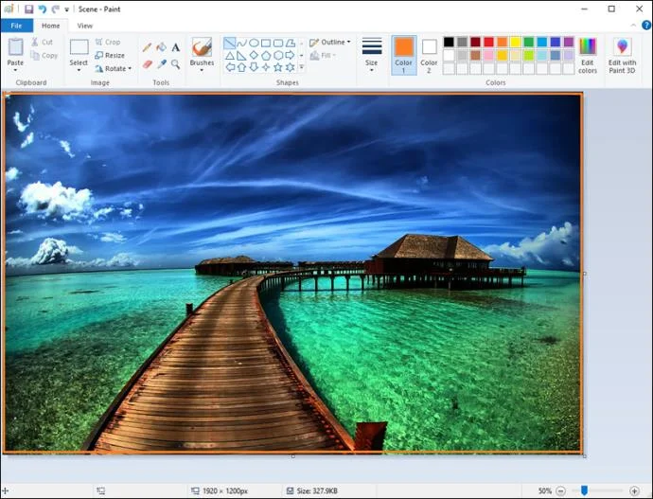Activate the Text tool

point(176,47)
